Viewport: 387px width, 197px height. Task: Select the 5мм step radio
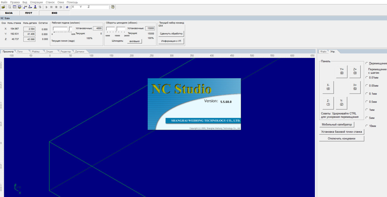(367, 118)
